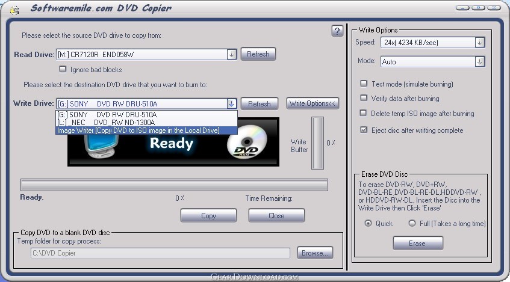The image size is (510, 282).
Task: Select the Full erase radio button
Action: point(412,223)
